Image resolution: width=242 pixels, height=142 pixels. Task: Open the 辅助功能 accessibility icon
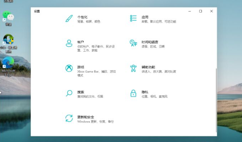point(133,68)
